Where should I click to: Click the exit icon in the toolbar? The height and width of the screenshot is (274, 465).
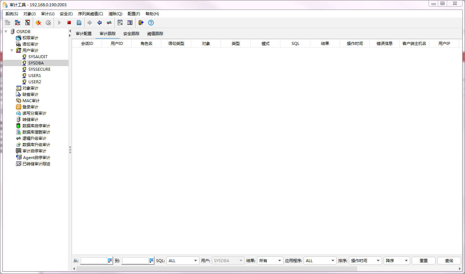pos(141,22)
